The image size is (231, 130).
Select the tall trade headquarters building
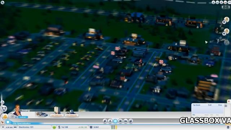pos(57,112)
